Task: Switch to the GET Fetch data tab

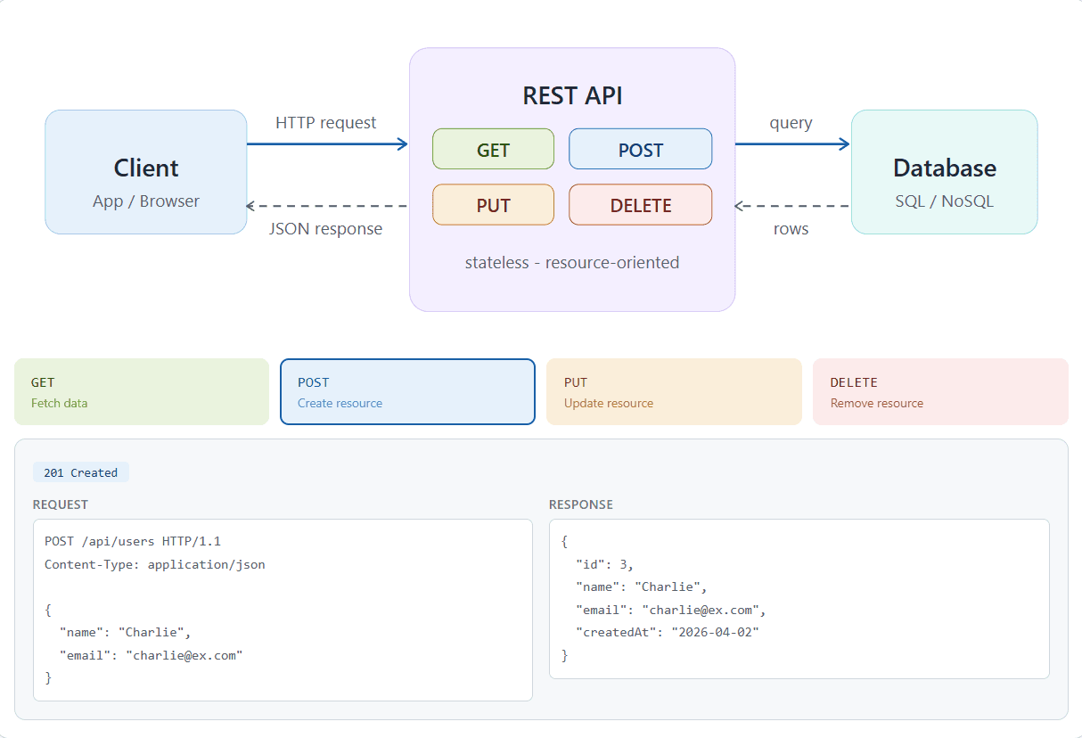Action: coord(142,392)
